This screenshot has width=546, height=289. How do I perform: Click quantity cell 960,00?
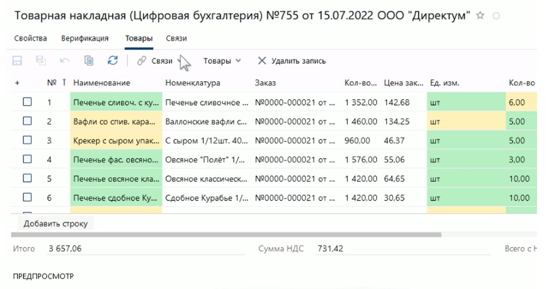coord(357,141)
